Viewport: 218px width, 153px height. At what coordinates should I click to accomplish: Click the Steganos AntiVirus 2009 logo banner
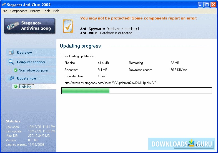[30, 26]
